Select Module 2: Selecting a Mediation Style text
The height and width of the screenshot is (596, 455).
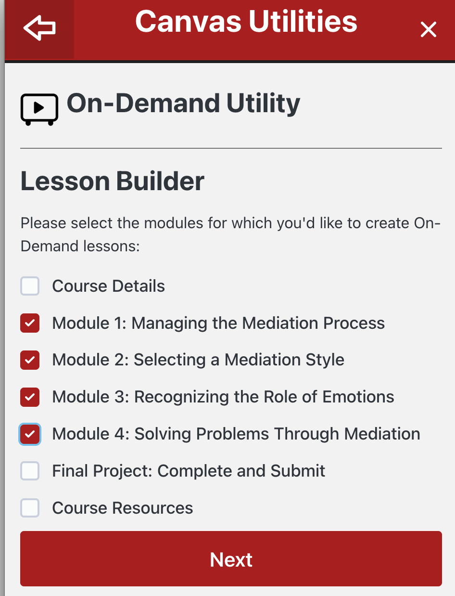point(198,360)
